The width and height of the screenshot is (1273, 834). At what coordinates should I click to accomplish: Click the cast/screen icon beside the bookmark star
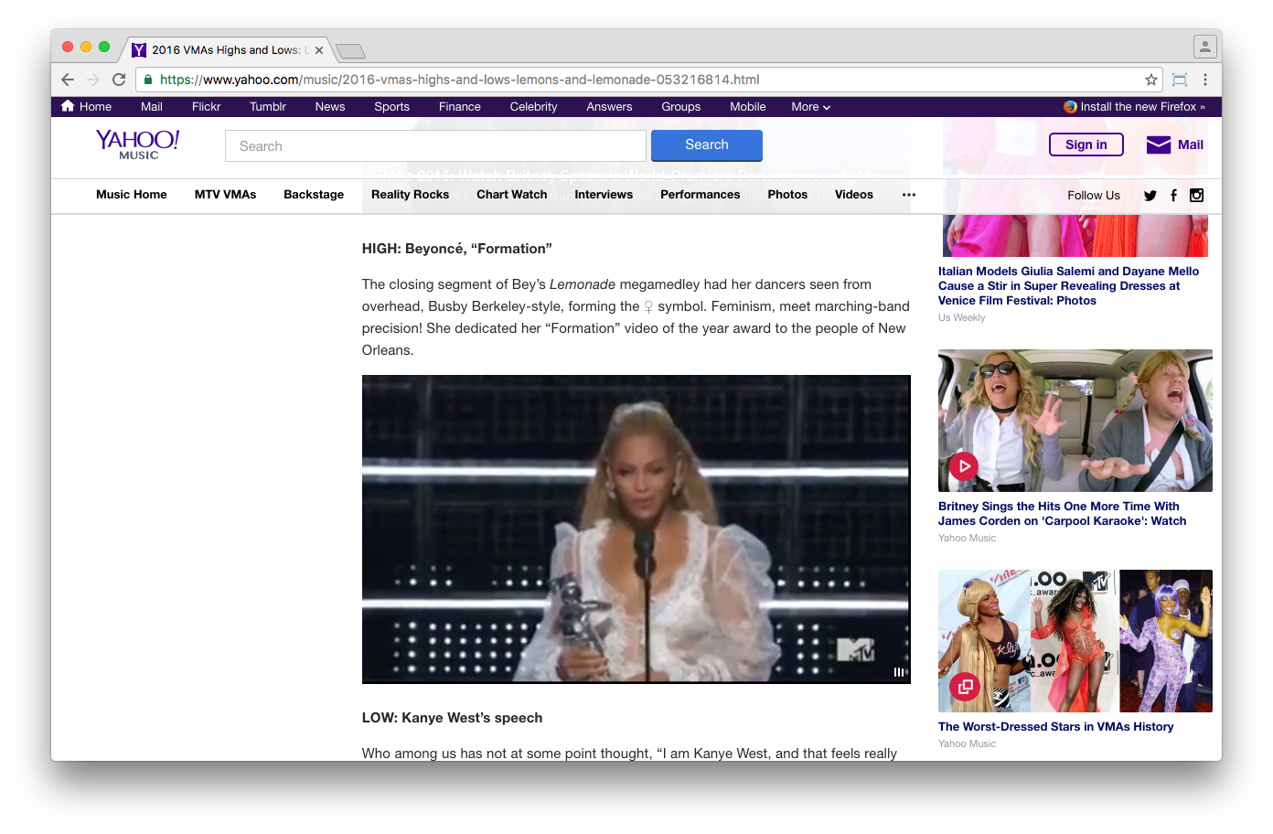(1180, 80)
